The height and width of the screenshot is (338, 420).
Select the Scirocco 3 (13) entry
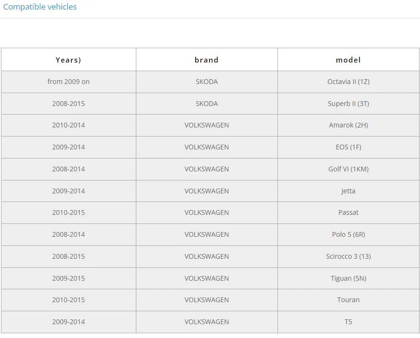pyautogui.click(x=348, y=256)
